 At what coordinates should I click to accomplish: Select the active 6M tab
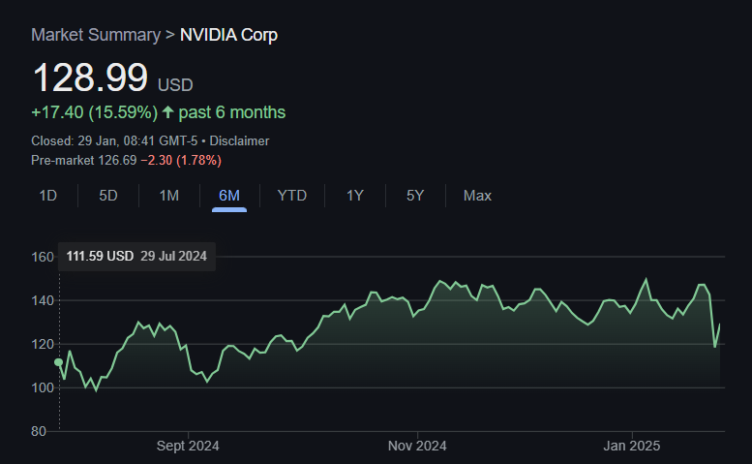coord(229,196)
